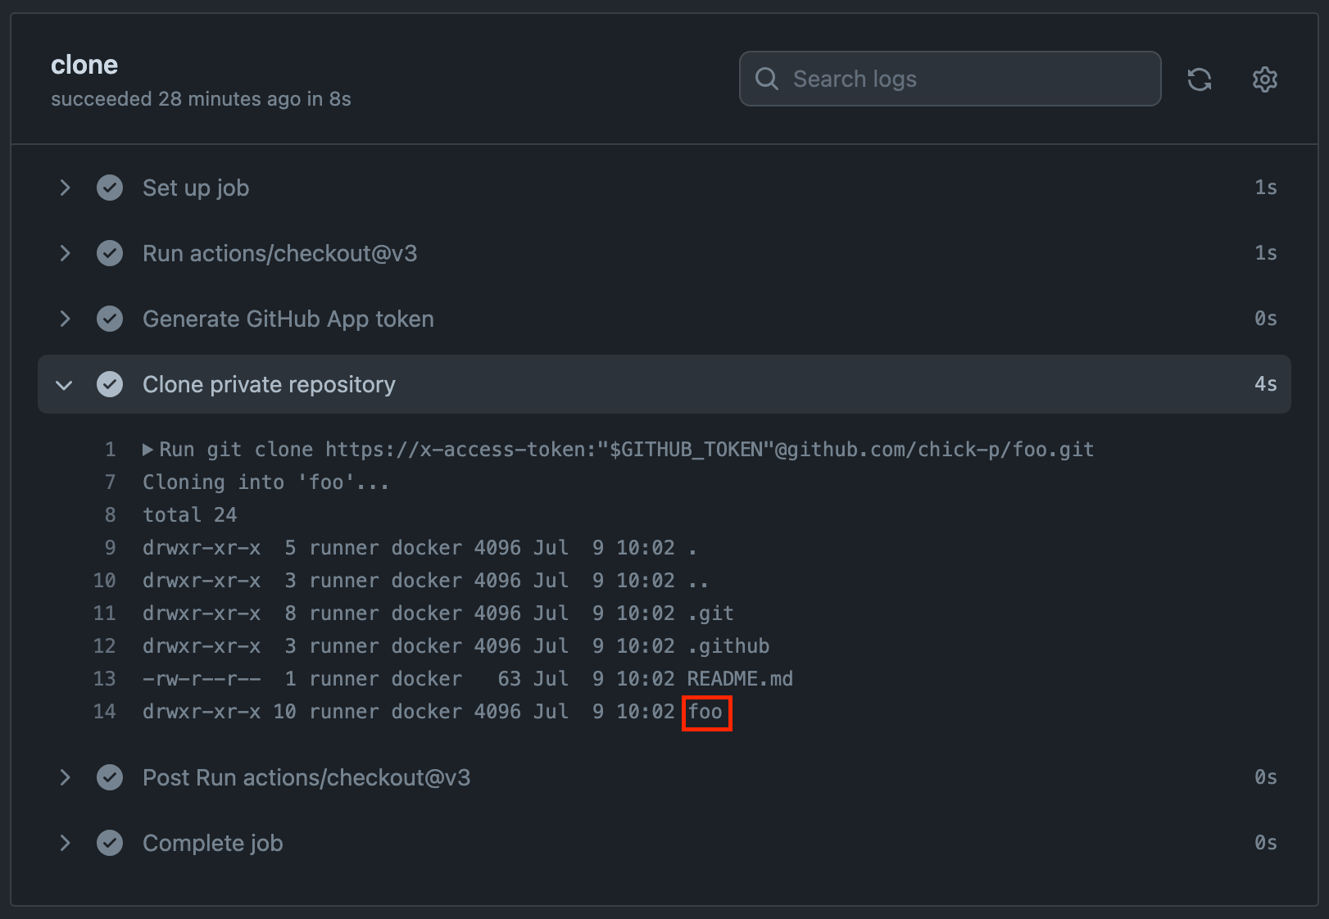Click log line number 1 link

pos(111,450)
